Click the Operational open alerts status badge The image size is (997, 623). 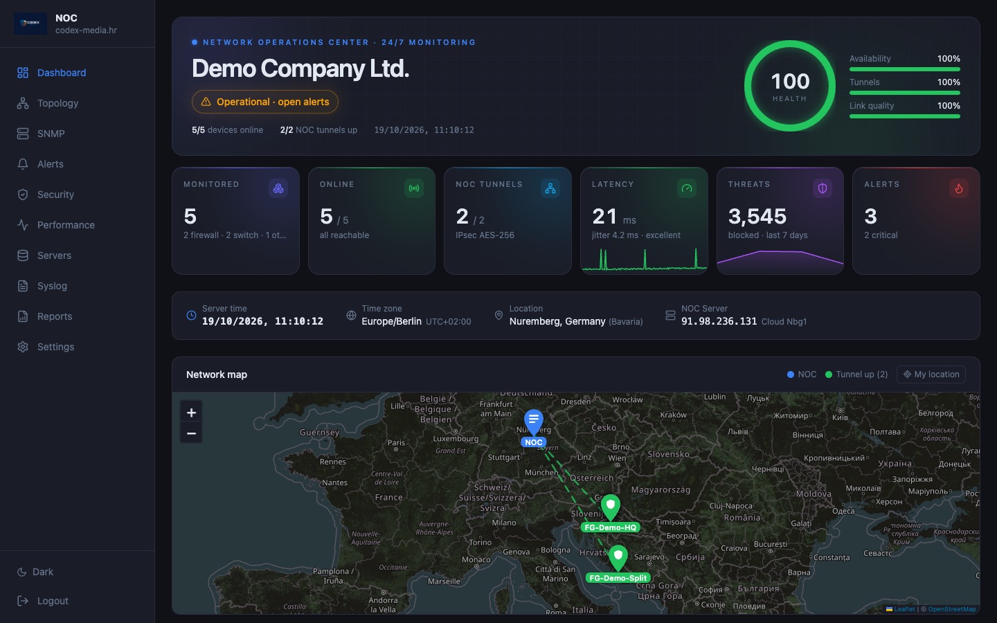tap(265, 102)
